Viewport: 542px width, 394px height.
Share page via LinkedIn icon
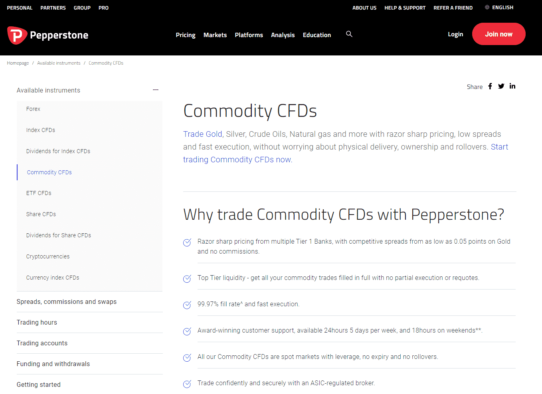tap(512, 86)
